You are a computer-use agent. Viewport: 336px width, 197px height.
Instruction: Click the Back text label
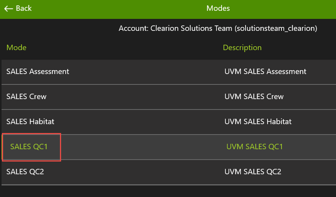[x=24, y=8]
